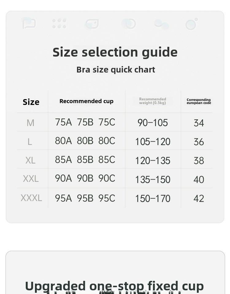Click the 90–105 weight cell
The height and width of the screenshot is (294, 230).
coord(153,123)
